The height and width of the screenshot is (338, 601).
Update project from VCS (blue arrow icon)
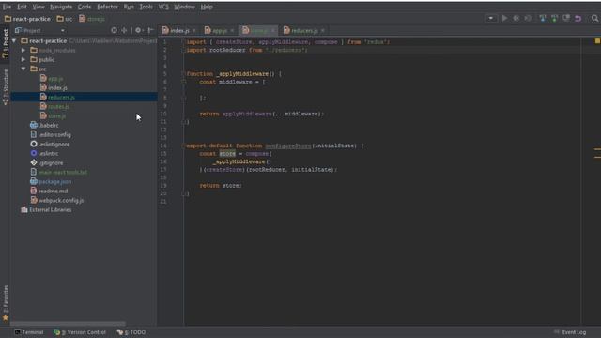(543, 18)
